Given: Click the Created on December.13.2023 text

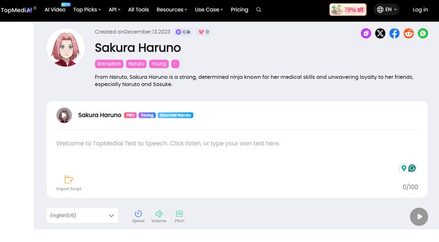Looking at the screenshot, I should tap(132, 32).
